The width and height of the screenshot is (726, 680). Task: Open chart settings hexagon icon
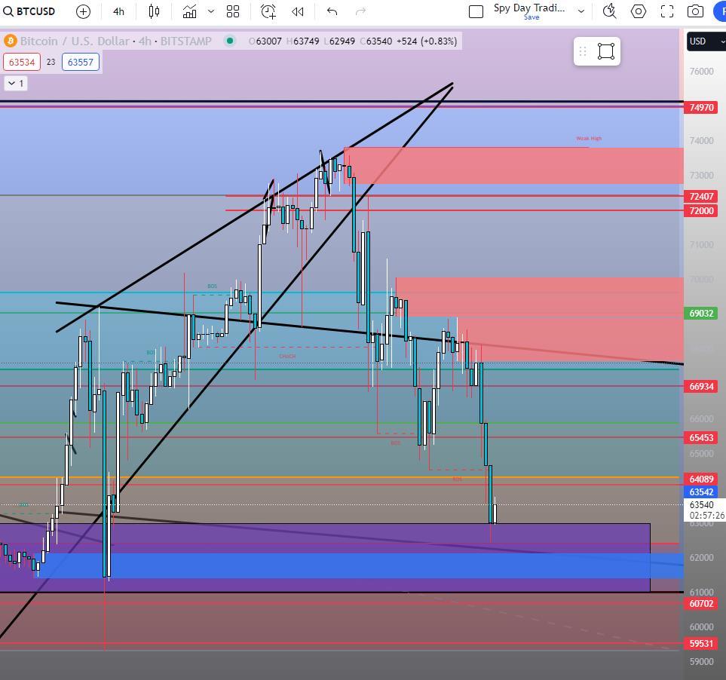(x=639, y=11)
